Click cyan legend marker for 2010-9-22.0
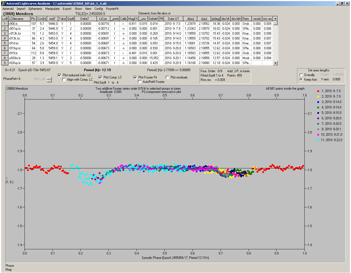 [x=318, y=140]
